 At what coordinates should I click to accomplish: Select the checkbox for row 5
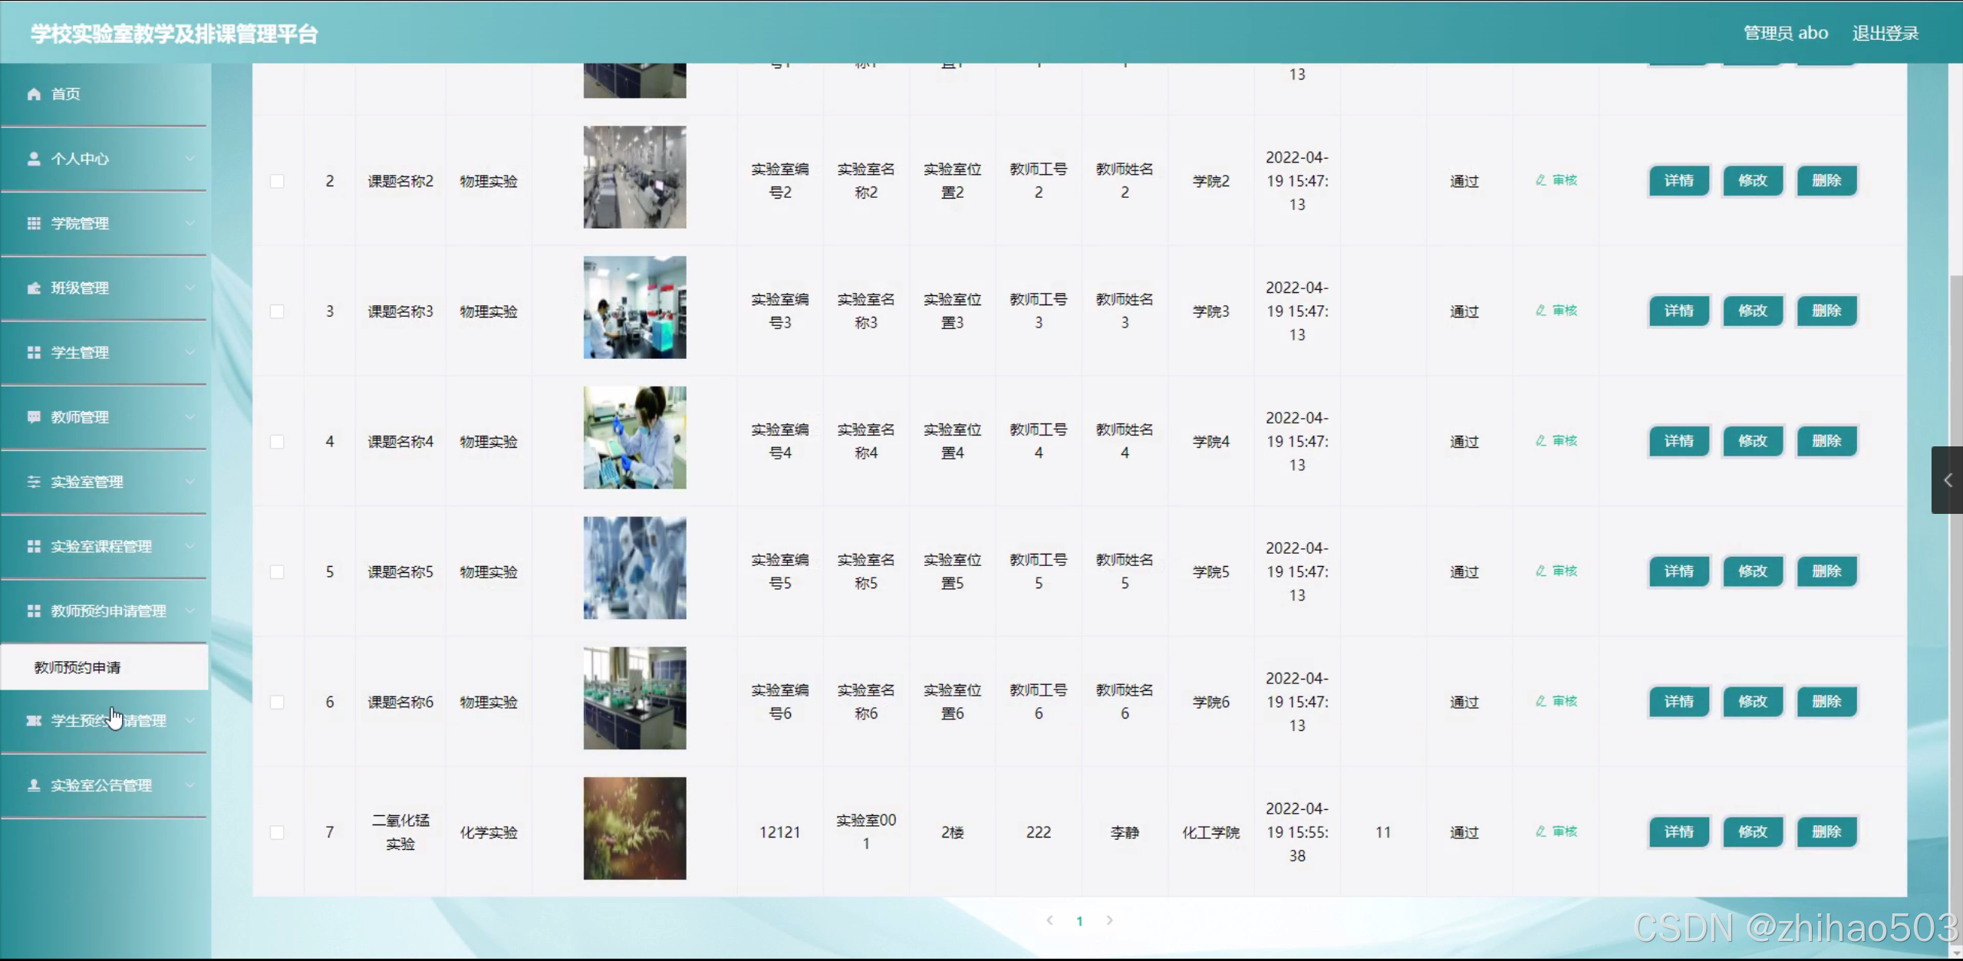coord(277,572)
